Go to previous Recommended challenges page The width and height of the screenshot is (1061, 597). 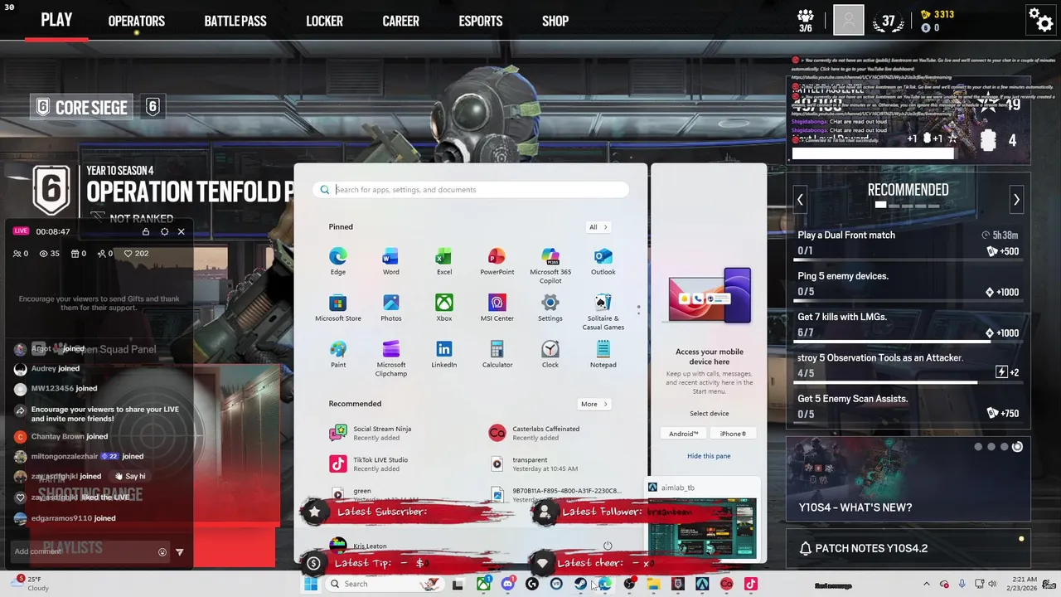800,200
